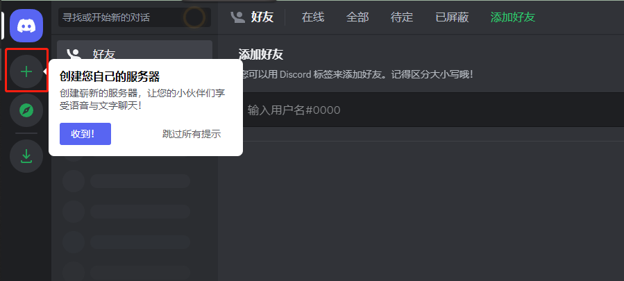
Task: Click the 收到! button
Action: 85,134
